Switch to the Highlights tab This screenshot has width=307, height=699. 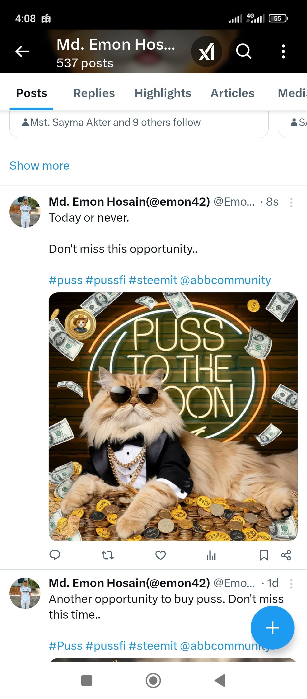pos(163,93)
